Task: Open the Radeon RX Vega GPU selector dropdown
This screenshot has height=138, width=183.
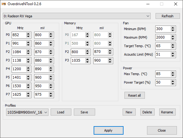Action: pyautogui.click(x=77, y=16)
